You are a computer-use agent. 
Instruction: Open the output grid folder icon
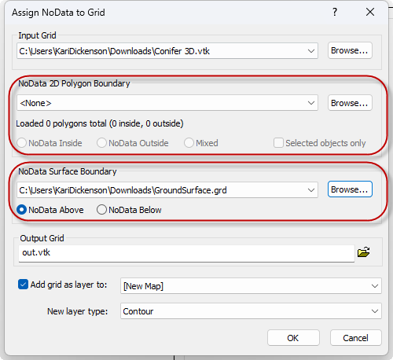coord(363,252)
